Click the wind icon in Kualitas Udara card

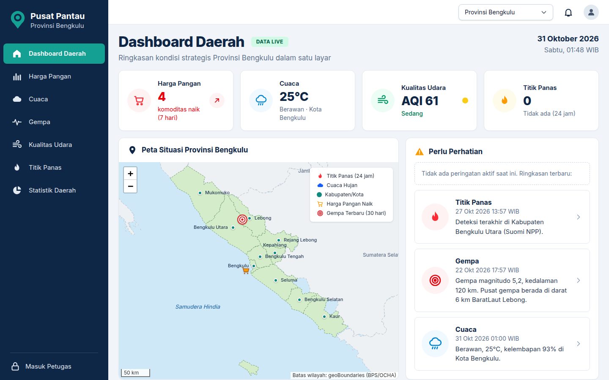pos(383,100)
